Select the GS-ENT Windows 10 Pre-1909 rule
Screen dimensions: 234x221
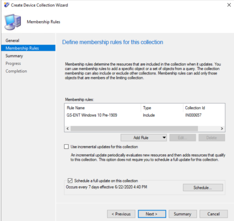click(x=92, y=115)
